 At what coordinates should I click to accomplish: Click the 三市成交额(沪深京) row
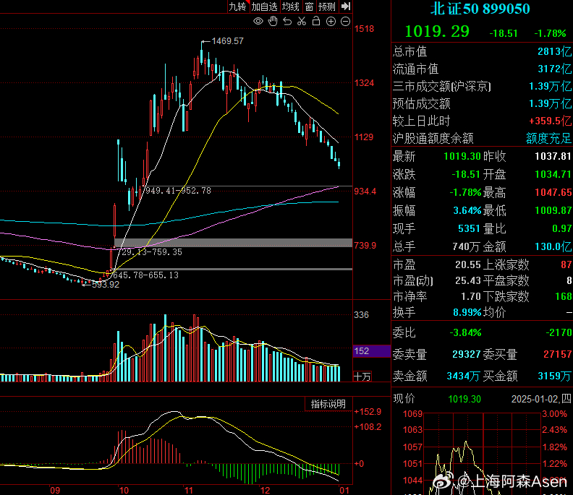coord(482,86)
